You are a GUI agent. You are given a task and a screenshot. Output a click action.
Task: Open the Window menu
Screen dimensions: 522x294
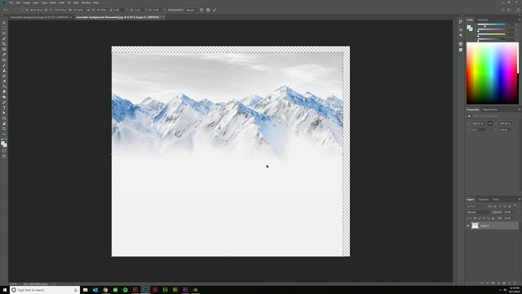click(86, 2)
